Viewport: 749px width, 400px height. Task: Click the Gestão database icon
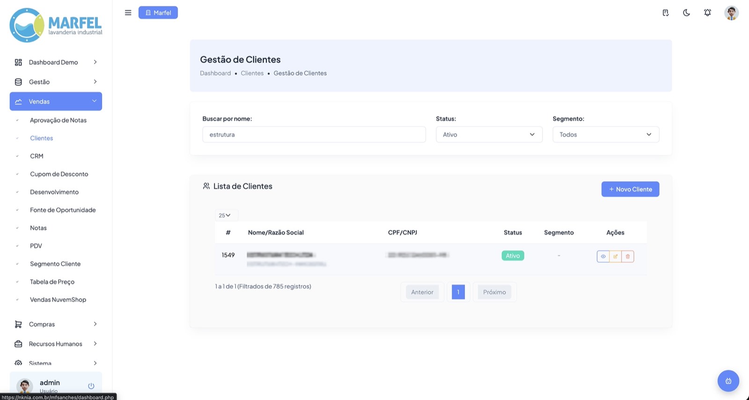tap(18, 82)
